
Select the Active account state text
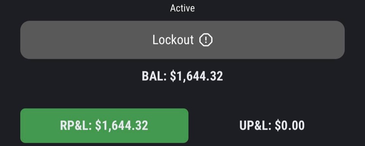[x=182, y=8]
